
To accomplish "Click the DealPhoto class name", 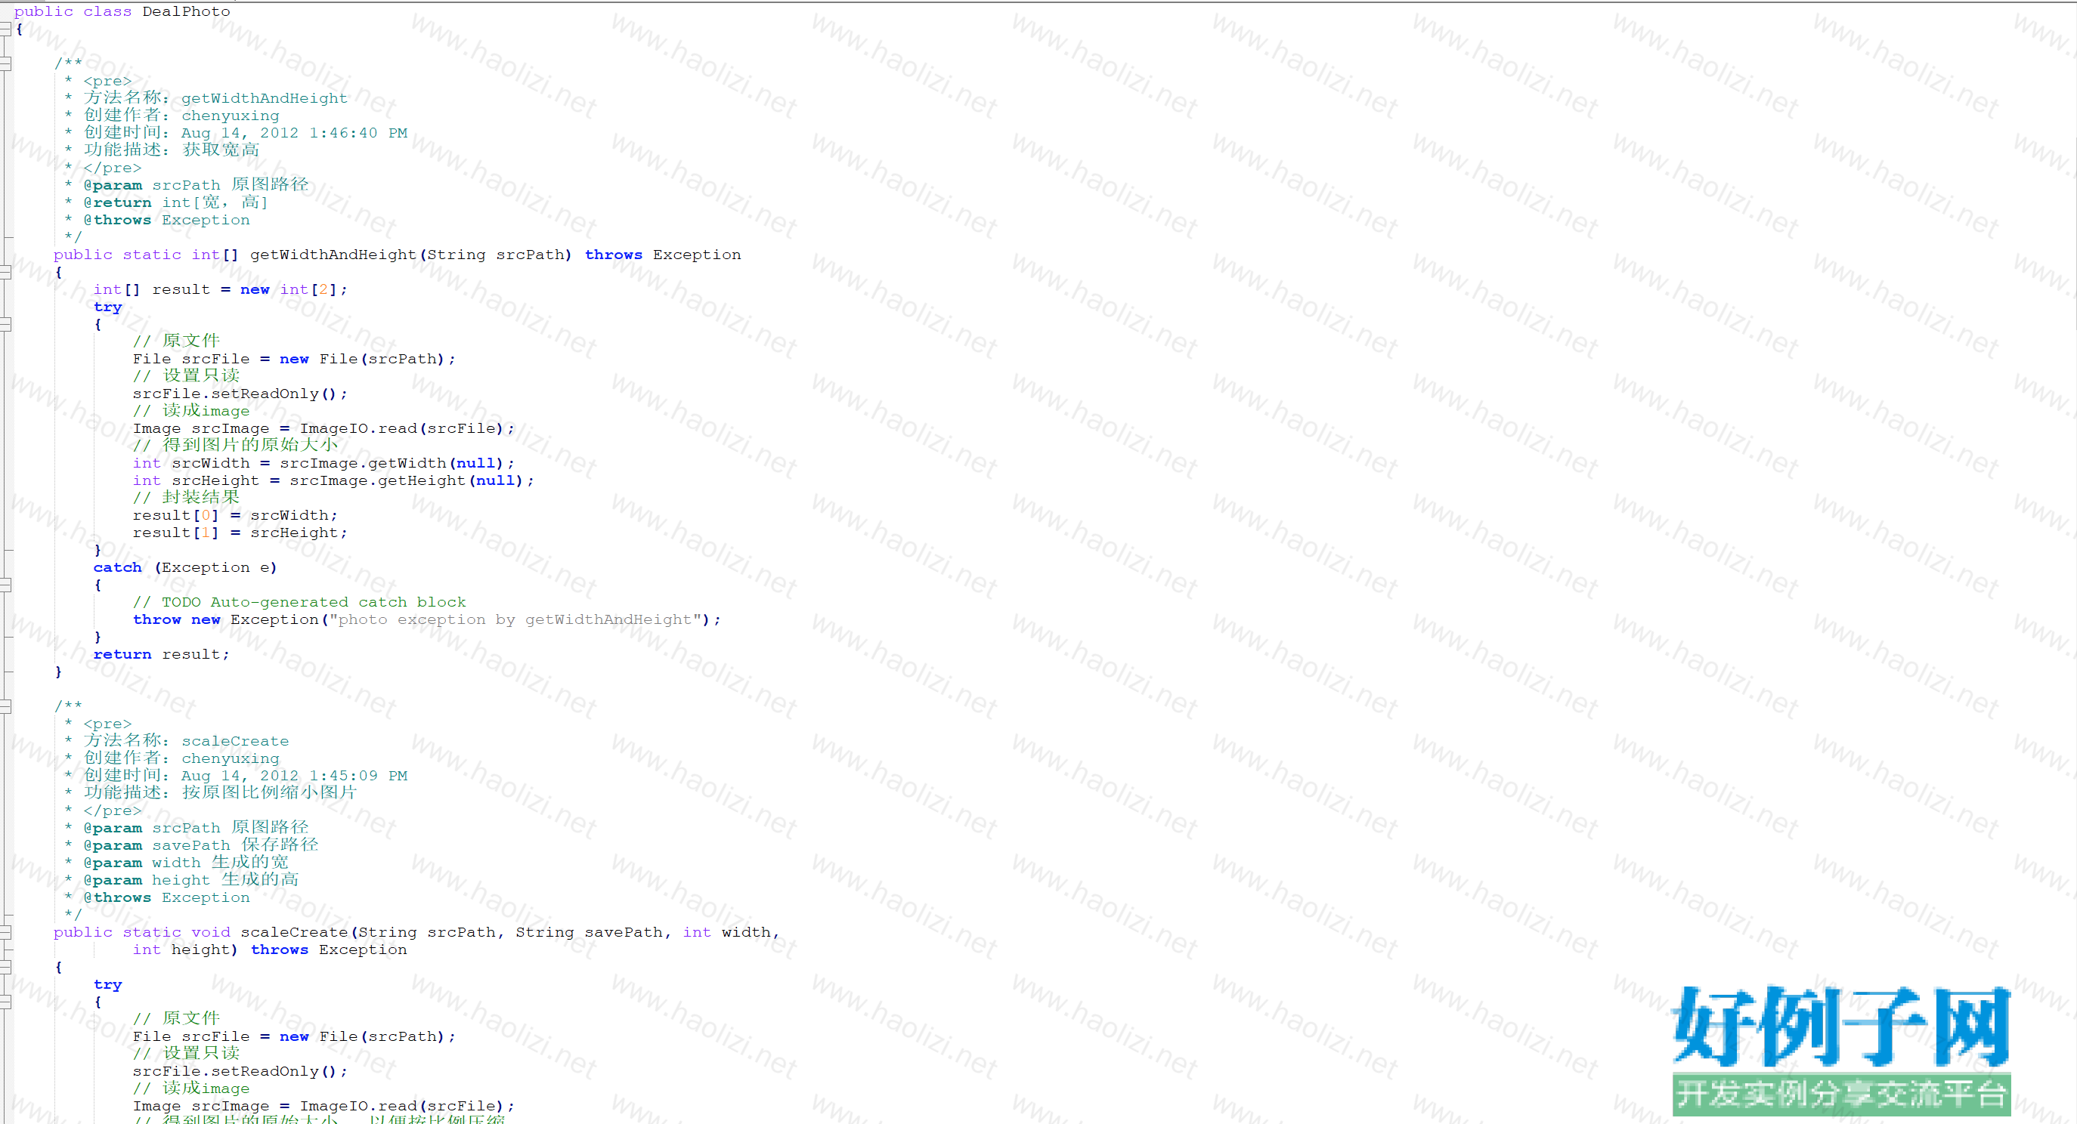I will (185, 11).
